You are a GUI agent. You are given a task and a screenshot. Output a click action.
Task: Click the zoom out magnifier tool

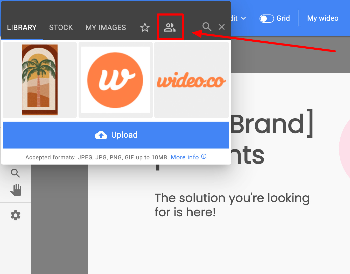click(15, 173)
